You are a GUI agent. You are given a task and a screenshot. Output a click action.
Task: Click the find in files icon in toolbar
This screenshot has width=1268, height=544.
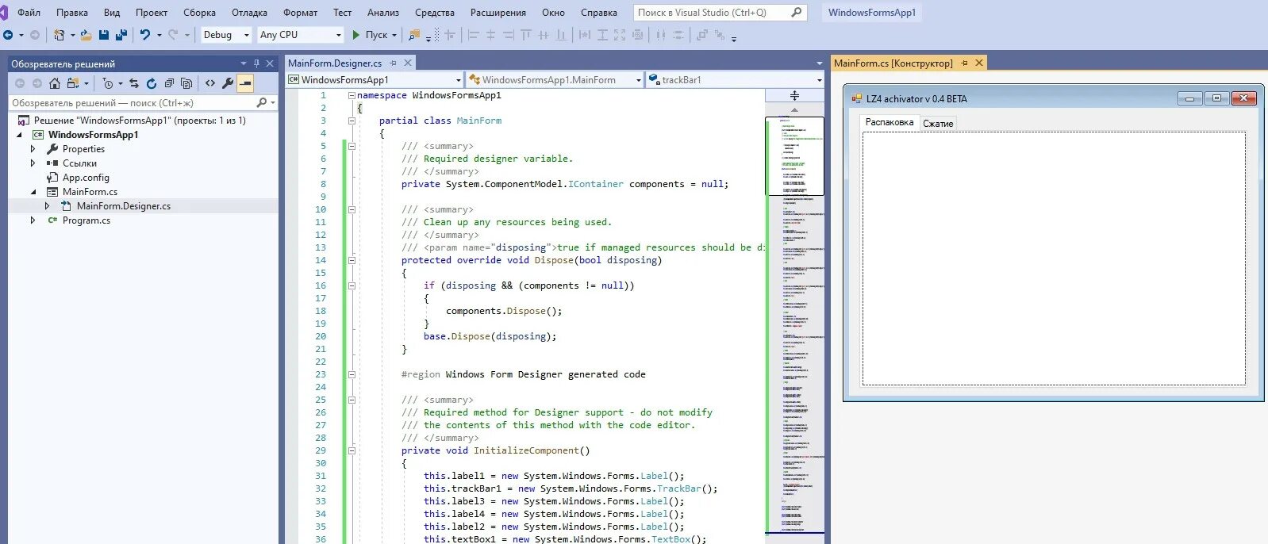click(x=414, y=35)
